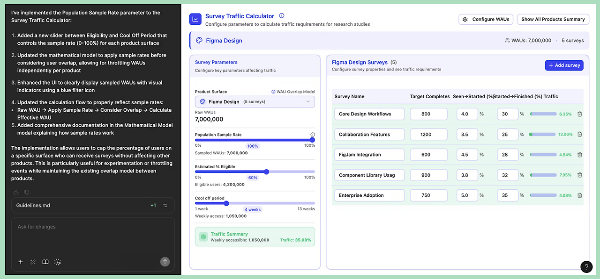Click the 4.08% traffic bar
The width and height of the screenshot is (600, 279).
pos(543,195)
